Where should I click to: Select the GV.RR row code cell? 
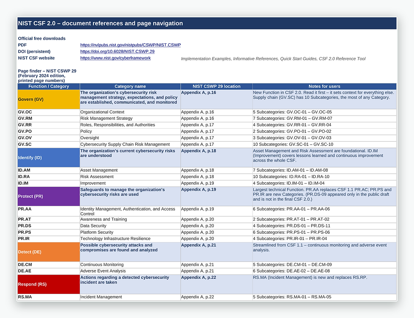49,125
